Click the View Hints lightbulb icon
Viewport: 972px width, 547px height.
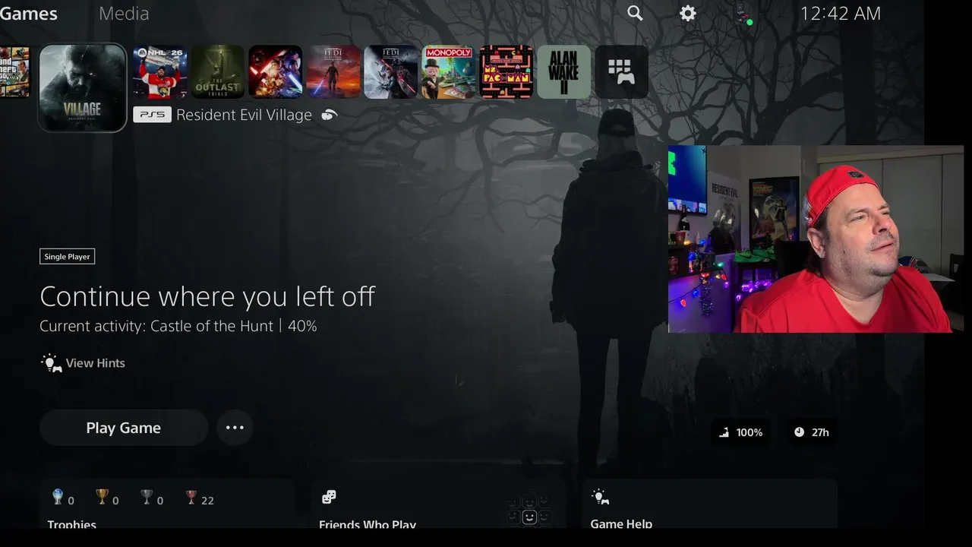point(51,363)
